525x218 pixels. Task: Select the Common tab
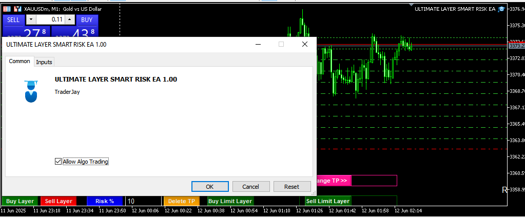pos(20,61)
